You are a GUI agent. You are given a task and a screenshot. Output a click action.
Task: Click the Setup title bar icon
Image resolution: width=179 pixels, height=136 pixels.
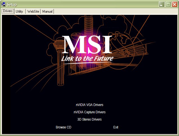pos(4,4)
